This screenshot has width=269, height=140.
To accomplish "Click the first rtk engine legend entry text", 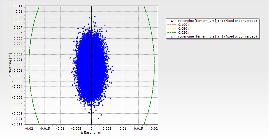I will coord(217,21).
